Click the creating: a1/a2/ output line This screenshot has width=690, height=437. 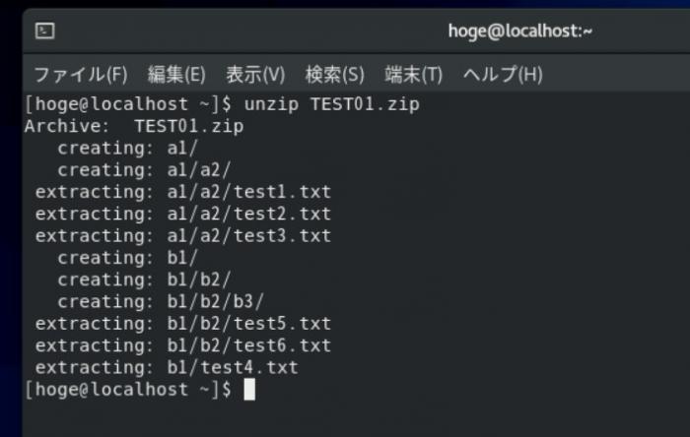pos(144,170)
